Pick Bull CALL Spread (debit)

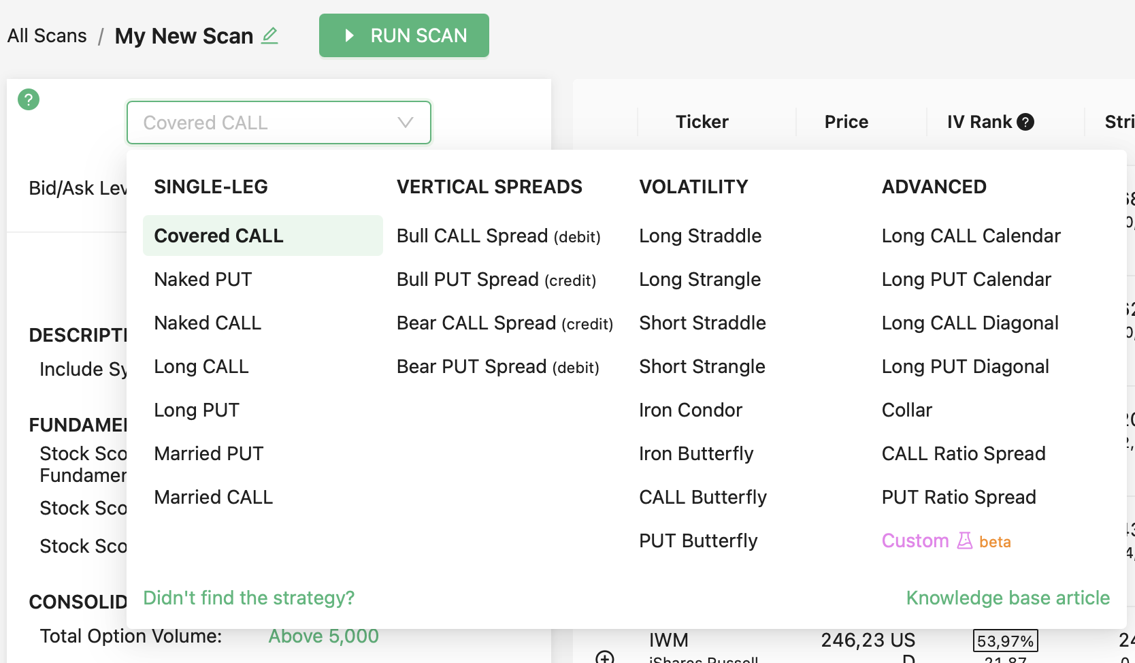498,236
